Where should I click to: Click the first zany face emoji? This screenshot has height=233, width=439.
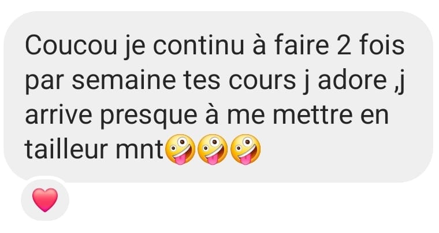point(180,149)
